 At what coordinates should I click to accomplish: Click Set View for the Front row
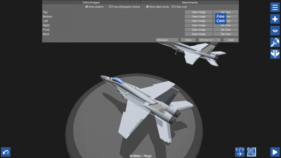point(226,30)
